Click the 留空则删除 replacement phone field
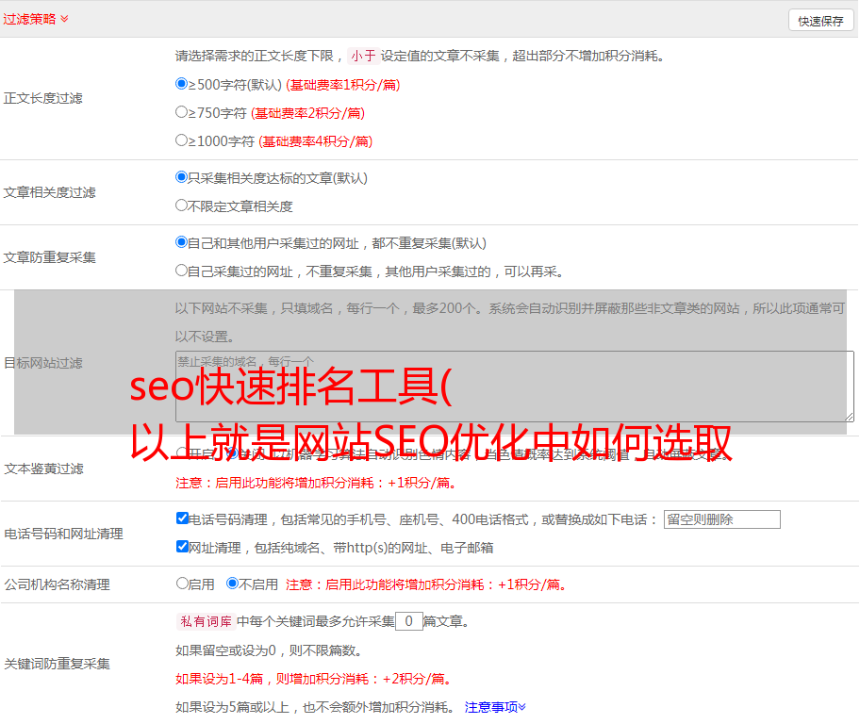 [721, 519]
